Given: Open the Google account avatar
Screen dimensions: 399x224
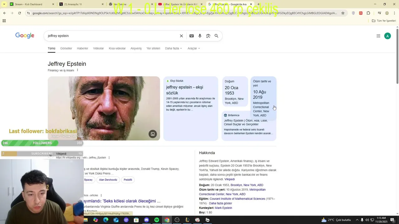Looking at the screenshot, I should click(x=387, y=36).
